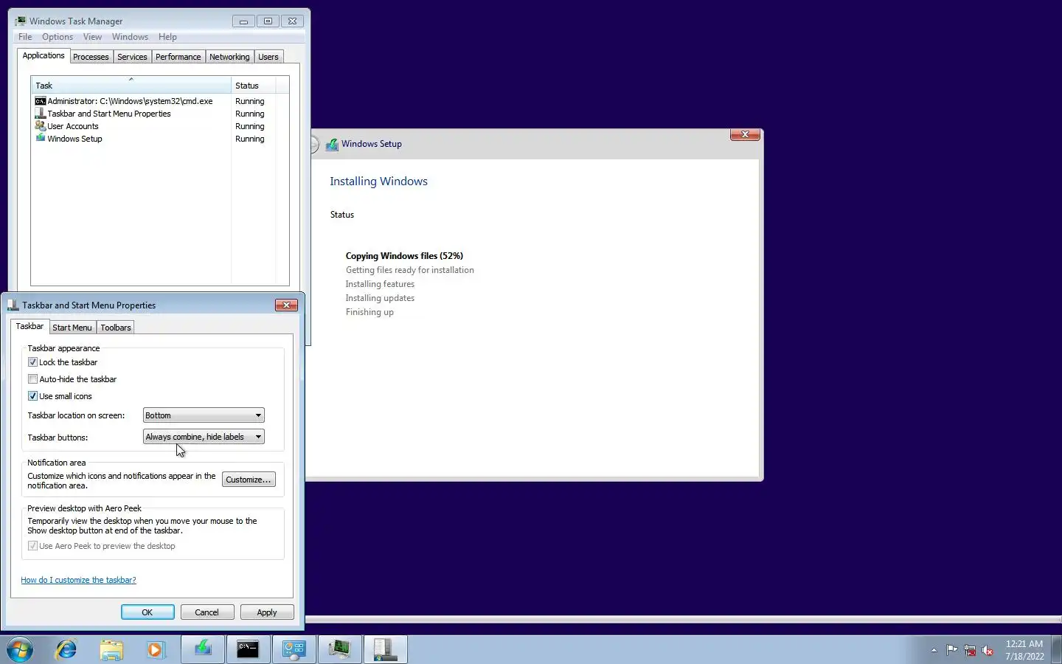Screen dimensions: 1062x664
Task: Select the Applications tab
Action: pyautogui.click(x=44, y=56)
